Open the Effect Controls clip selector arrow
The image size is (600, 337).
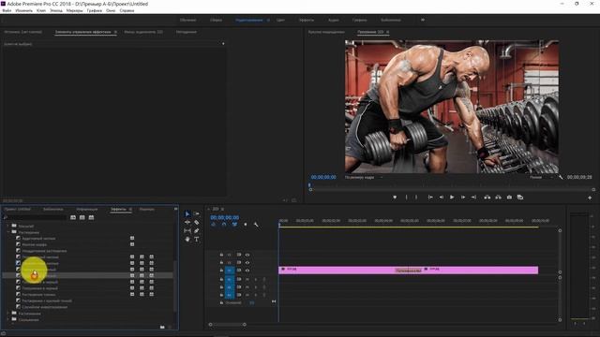point(223,44)
